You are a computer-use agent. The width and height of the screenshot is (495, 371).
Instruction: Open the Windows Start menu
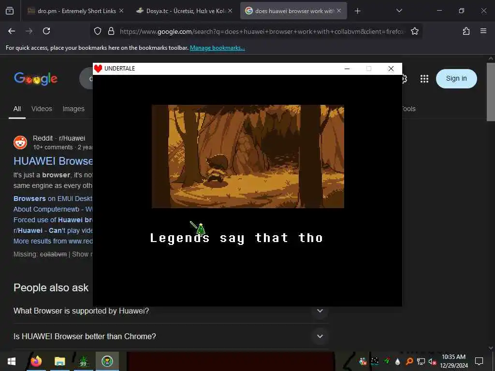(x=12, y=361)
